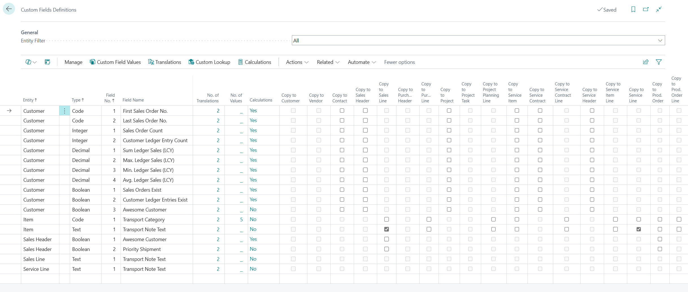Open the Entity Filter All dropdown
The width and height of the screenshot is (688, 292).
(660, 40)
